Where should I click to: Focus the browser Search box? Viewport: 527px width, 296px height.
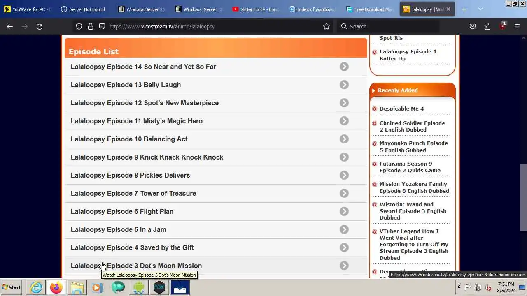coord(389,26)
